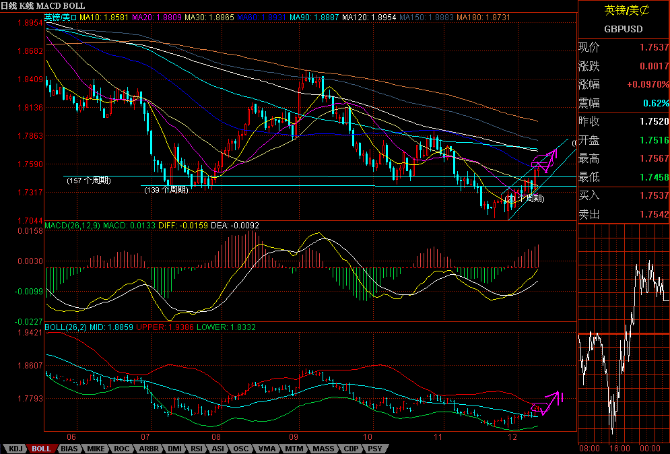Click the 涨跌 0.0017 quote row

tap(624, 66)
